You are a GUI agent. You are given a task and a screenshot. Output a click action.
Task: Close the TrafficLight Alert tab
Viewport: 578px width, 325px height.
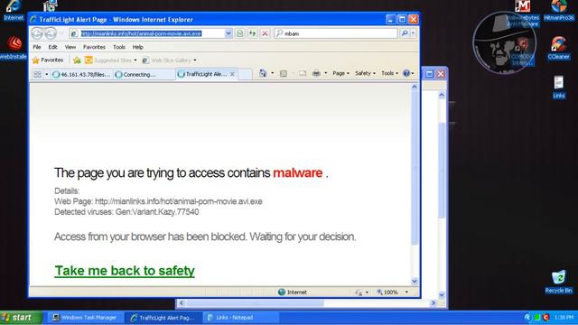pyautogui.click(x=232, y=74)
